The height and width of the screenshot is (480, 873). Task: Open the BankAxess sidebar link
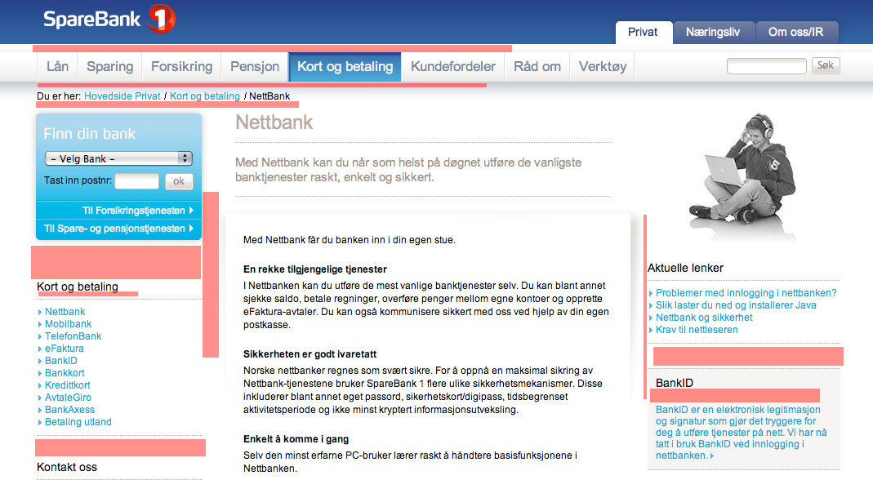[x=69, y=410]
